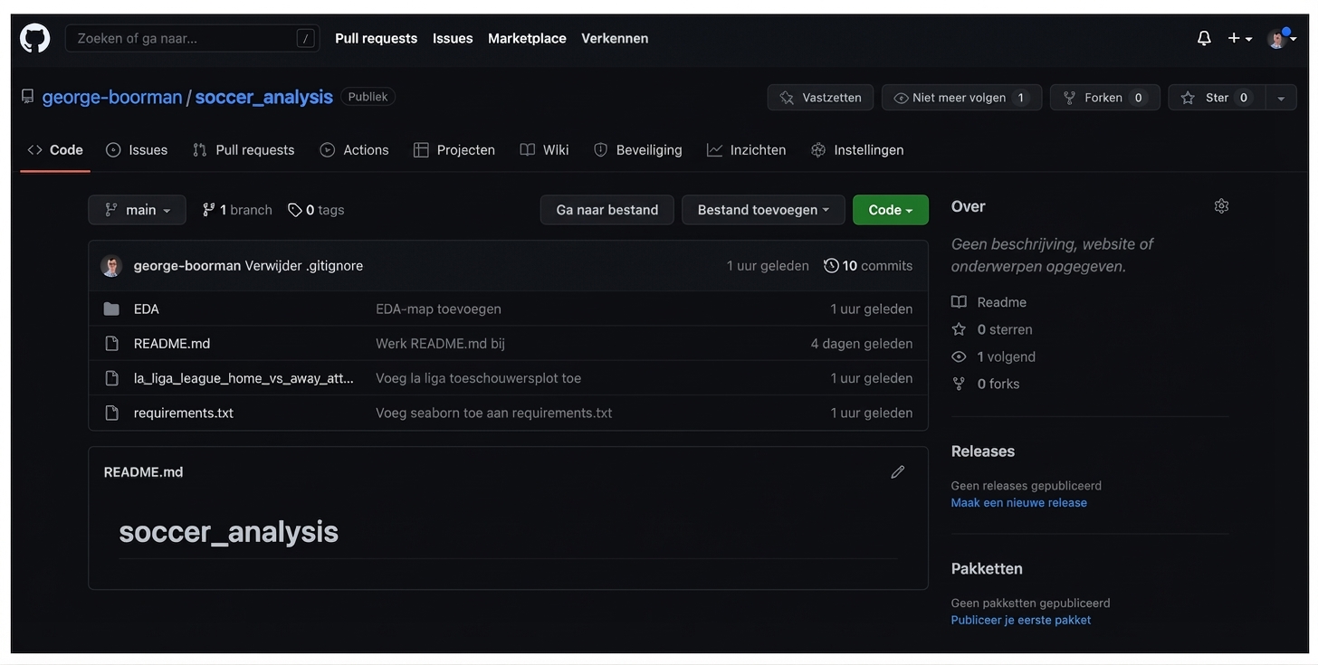Open the Bestand toevoegen dropdown
The image size is (1318, 665).
(762, 210)
